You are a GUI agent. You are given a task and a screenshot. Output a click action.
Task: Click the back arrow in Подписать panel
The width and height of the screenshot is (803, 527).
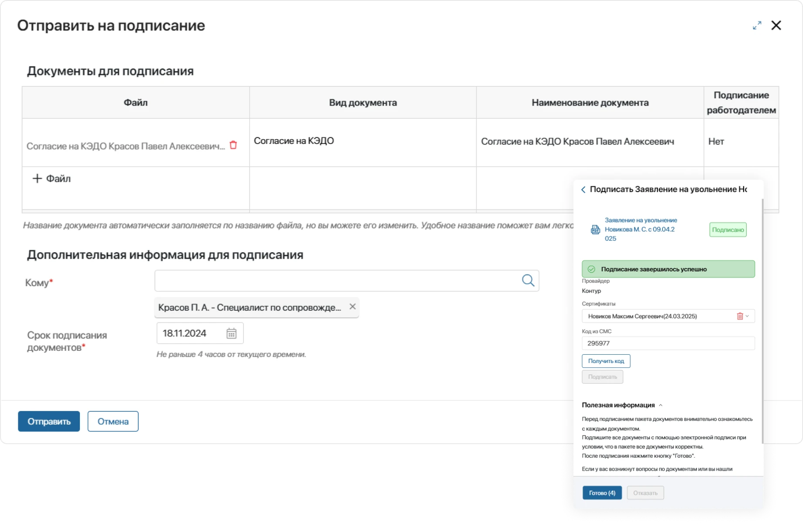click(583, 189)
